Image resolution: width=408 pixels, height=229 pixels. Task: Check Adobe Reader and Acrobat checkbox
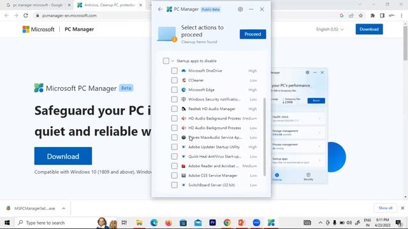(174, 166)
